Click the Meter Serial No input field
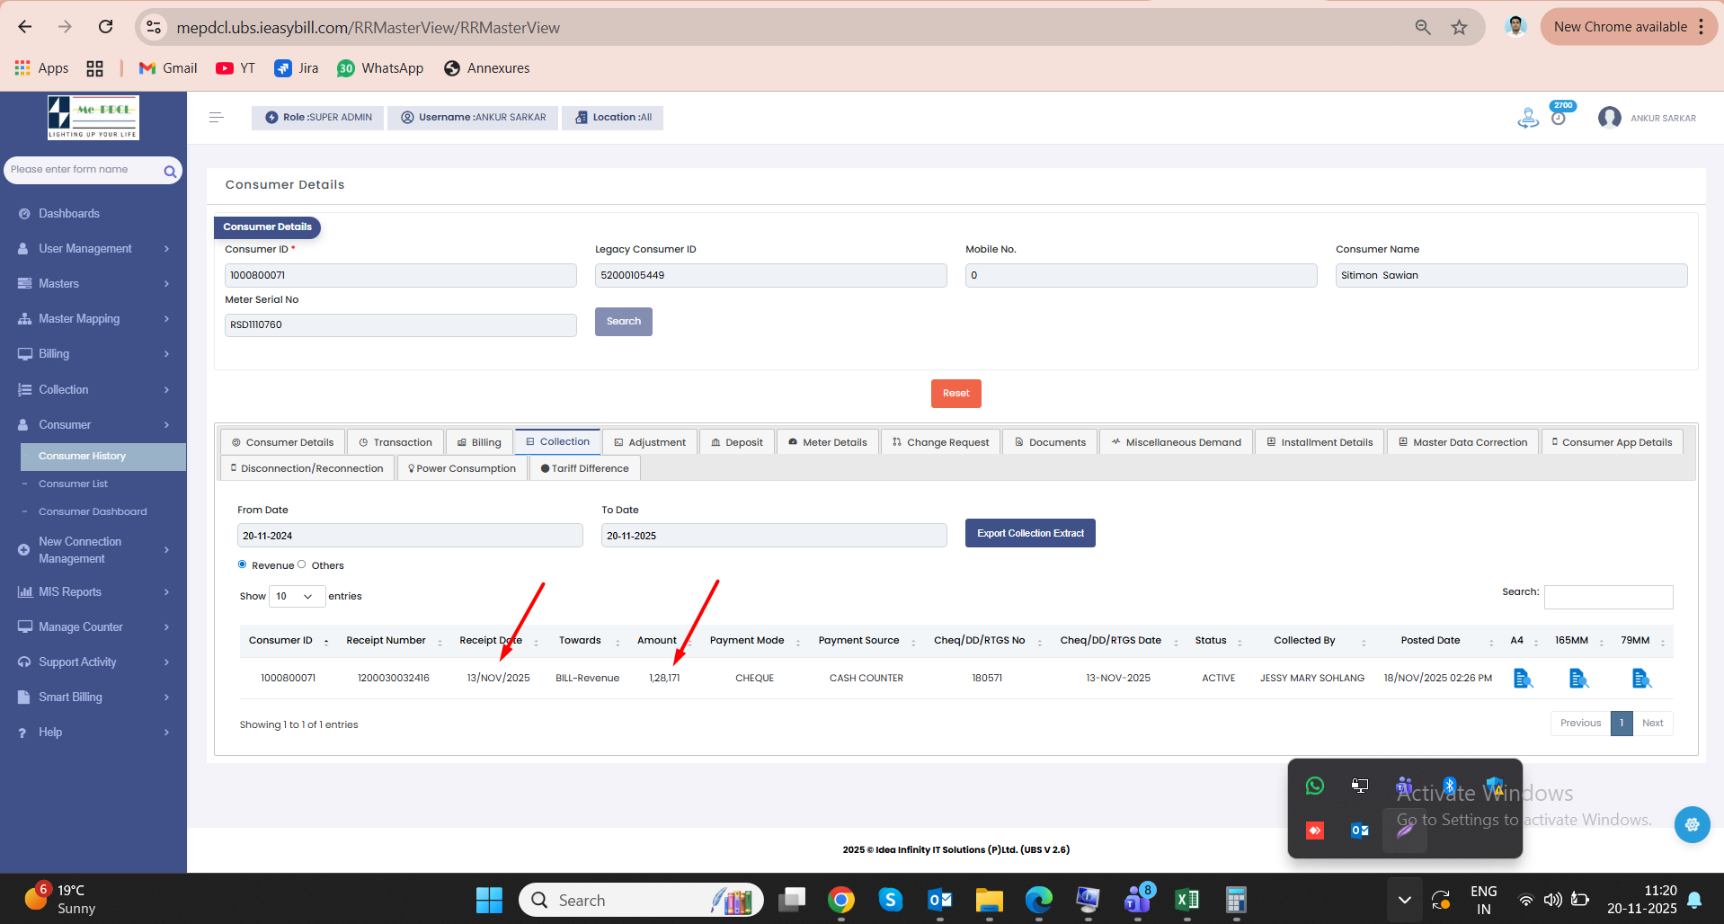Viewport: 1724px width, 924px height. point(401,325)
